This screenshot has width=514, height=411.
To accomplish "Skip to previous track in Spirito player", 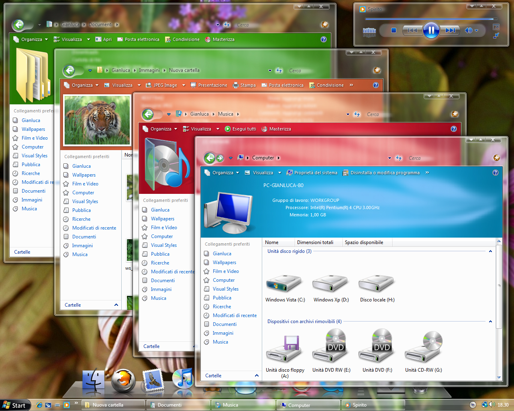I will (412, 30).
